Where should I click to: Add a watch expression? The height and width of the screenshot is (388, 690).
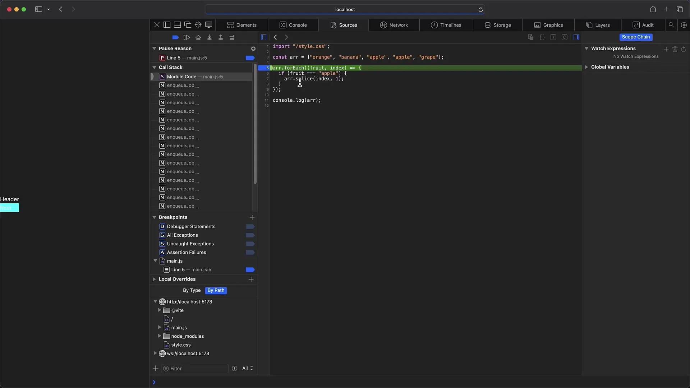point(666,49)
